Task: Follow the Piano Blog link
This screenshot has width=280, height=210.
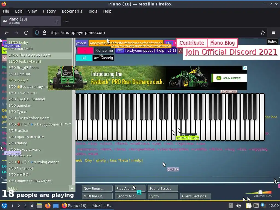Action: (222, 43)
